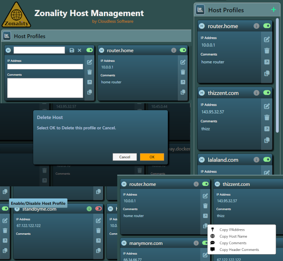Click the 143.95.32.57 address above lalaland.com
This screenshot has width=283, height=261.
[x=213, y=112]
